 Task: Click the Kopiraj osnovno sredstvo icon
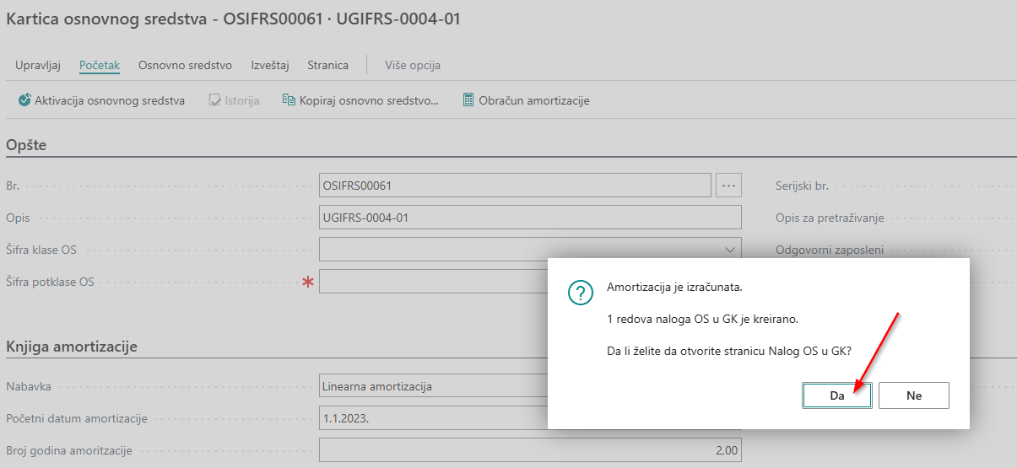coord(289,100)
